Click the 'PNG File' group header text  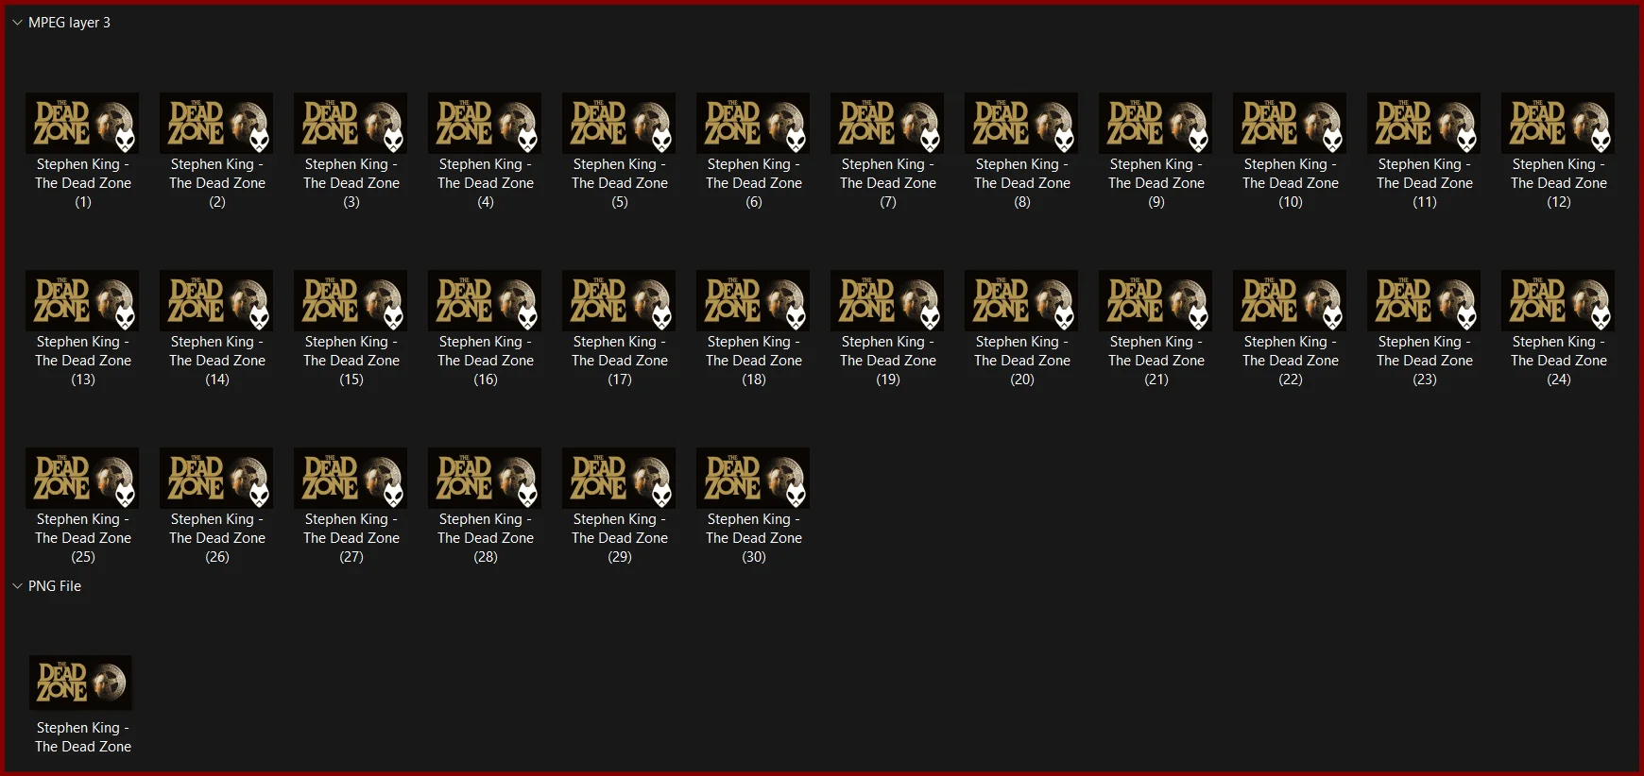click(55, 586)
